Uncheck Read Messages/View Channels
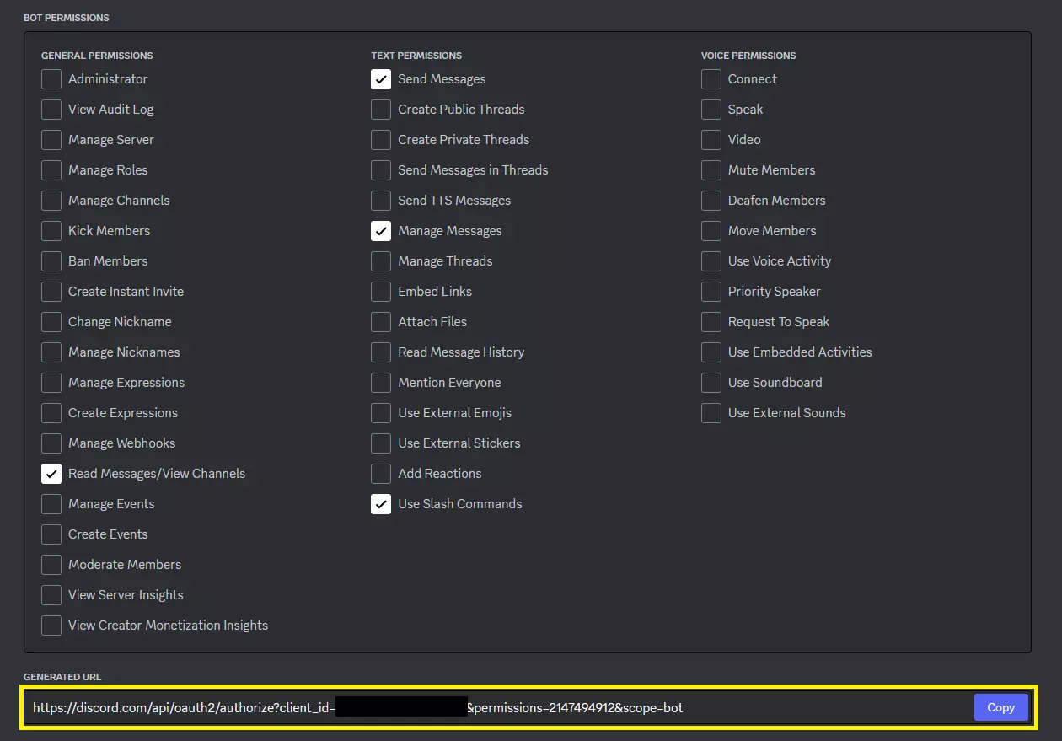The height and width of the screenshot is (741, 1062). (51, 474)
